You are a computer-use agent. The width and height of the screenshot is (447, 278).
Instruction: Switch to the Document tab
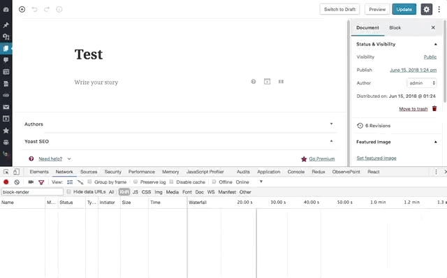[x=367, y=28]
